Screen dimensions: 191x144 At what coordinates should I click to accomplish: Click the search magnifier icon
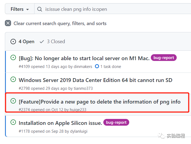tap(40, 9)
